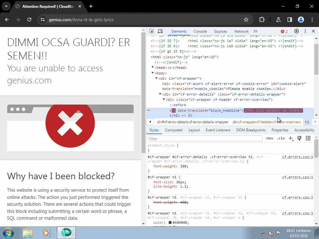Toggle the computed styles sidebar icon
Image resolution: width=319 pixels, height=239 pixels.
308,138
